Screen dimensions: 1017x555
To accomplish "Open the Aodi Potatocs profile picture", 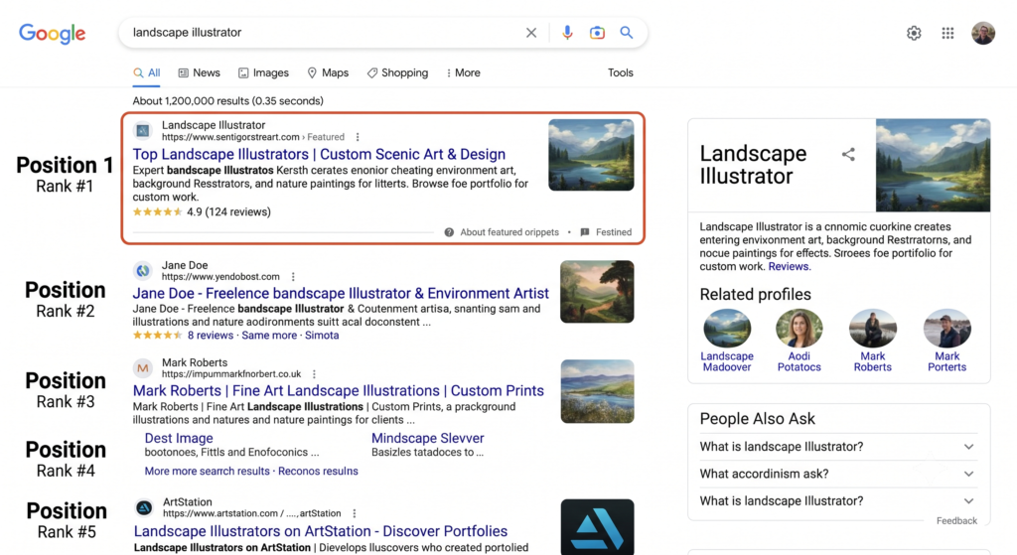I will (x=799, y=328).
